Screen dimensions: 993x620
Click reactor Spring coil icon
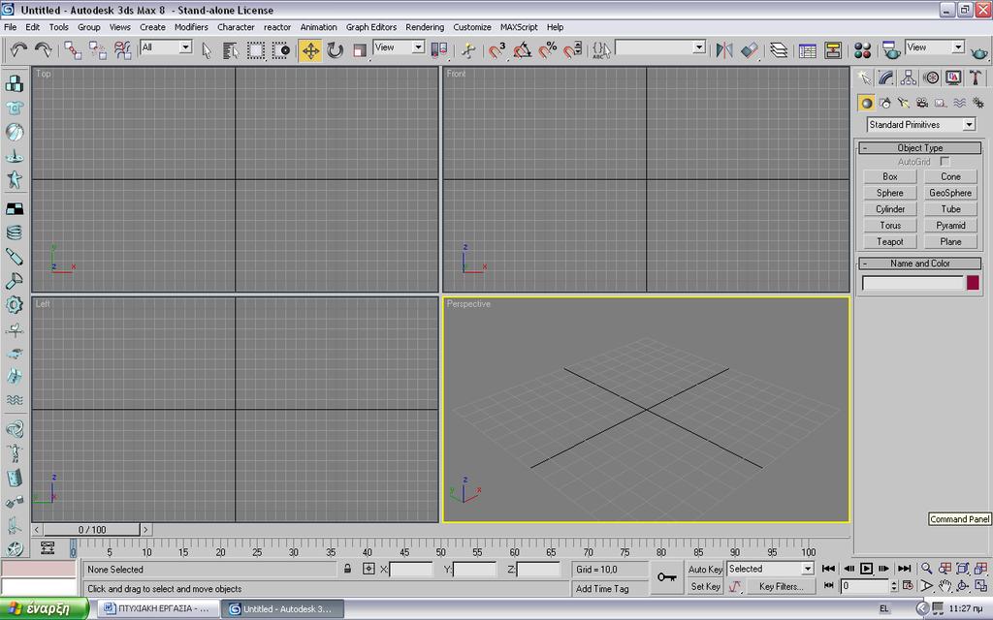[x=14, y=232]
